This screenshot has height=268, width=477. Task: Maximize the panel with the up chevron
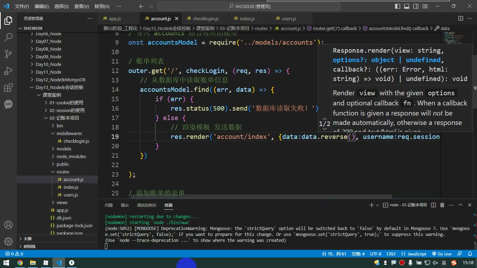pos(461,205)
